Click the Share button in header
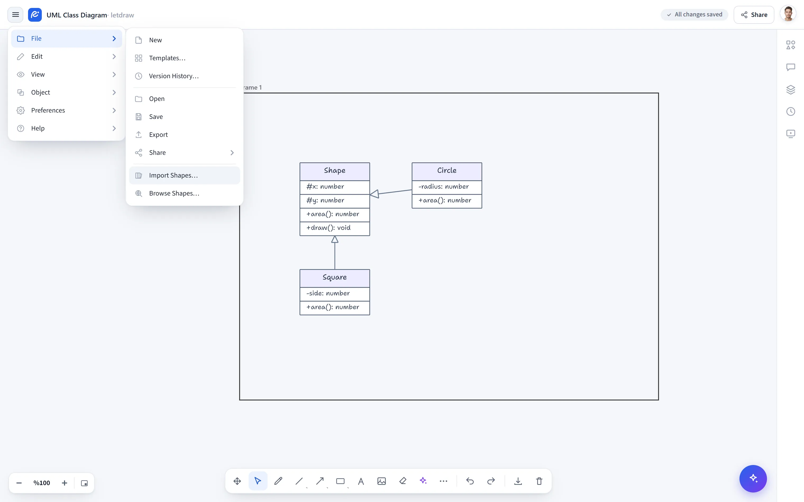Viewport: 804px width, 502px height. point(754,15)
